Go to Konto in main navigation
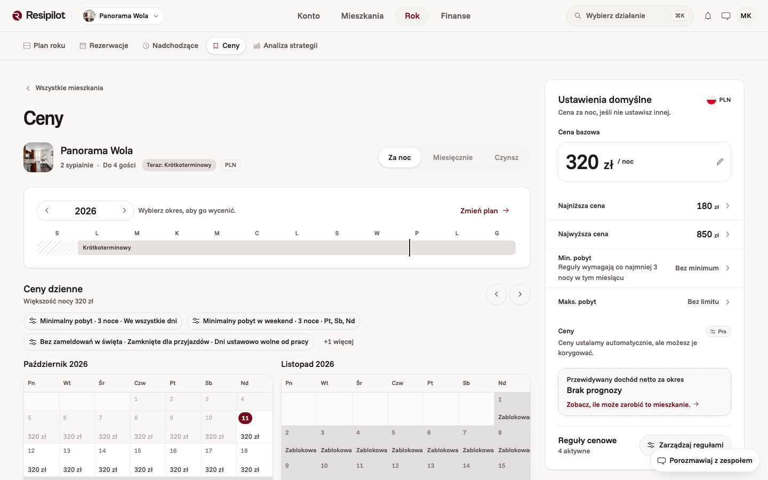Screen dimensions: 768x480 [309, 16]
